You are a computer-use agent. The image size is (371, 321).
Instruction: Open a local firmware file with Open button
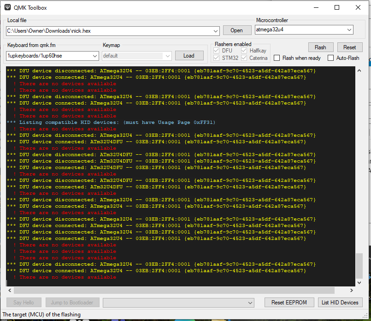pos(237,30)
